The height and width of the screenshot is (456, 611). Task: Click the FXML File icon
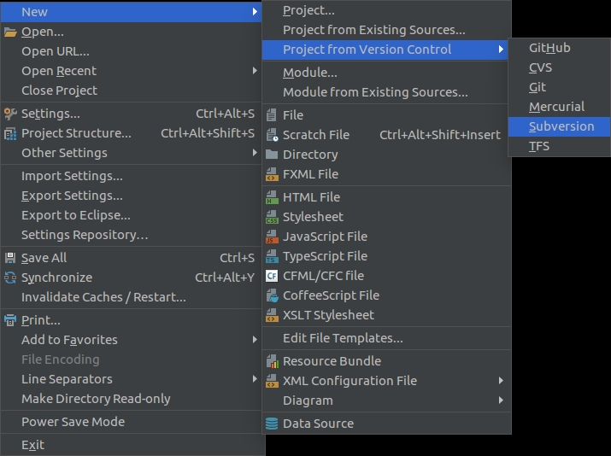(x=272, y=174)
